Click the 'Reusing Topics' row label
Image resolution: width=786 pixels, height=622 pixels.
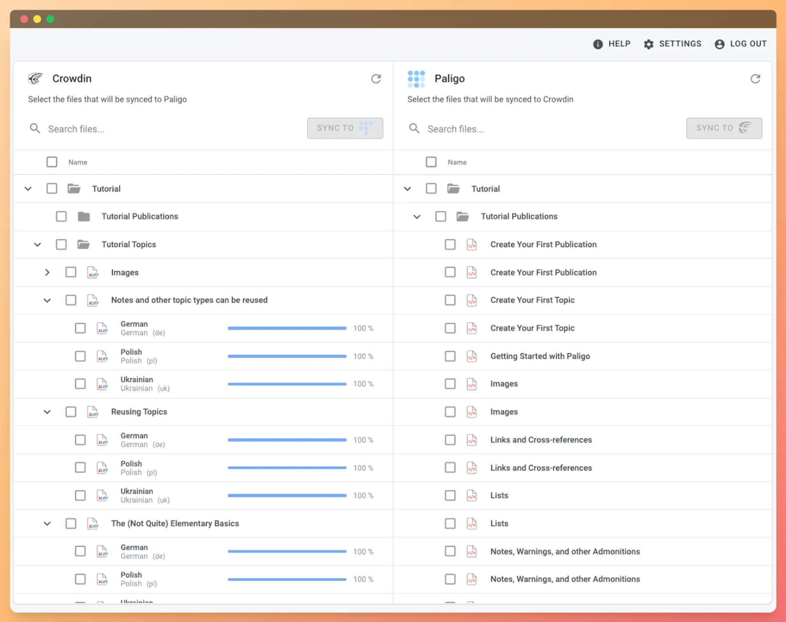139,412
